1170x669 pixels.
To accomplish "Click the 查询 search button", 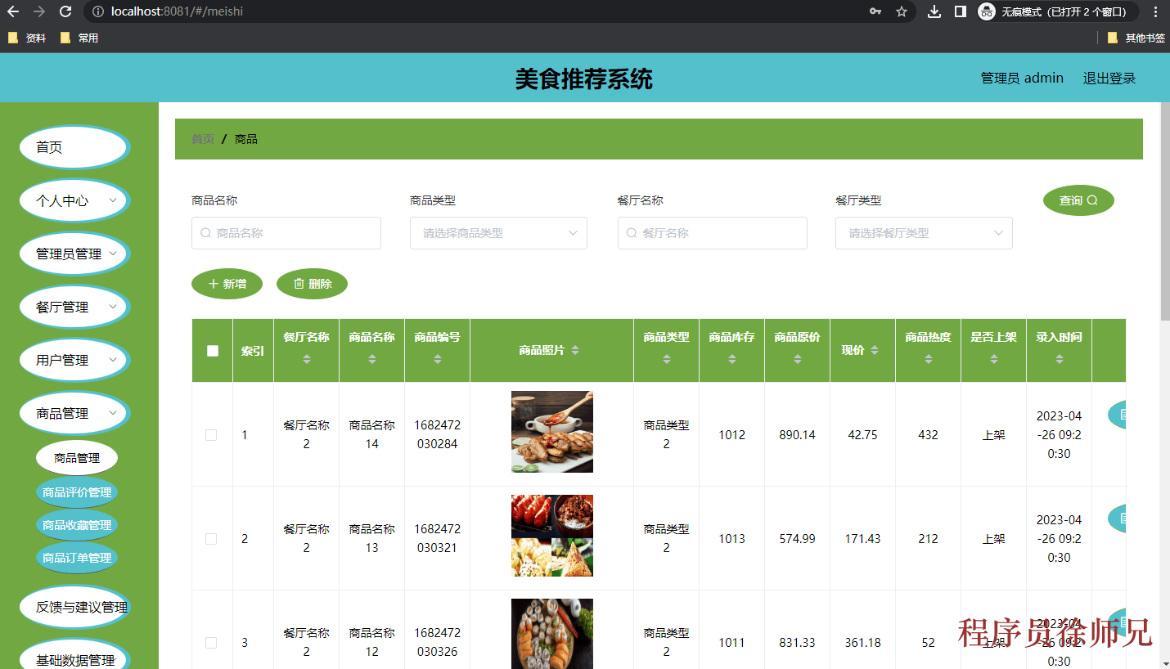I will (1078, 200).
